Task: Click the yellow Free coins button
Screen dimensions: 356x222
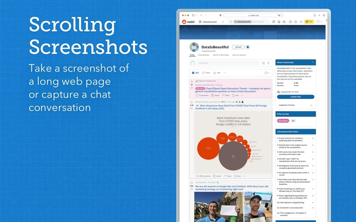Action: click(309, 22)
